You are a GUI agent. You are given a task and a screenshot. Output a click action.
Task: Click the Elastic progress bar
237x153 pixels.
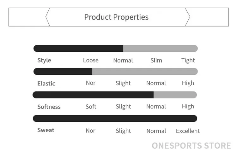[x=116, y=72]
